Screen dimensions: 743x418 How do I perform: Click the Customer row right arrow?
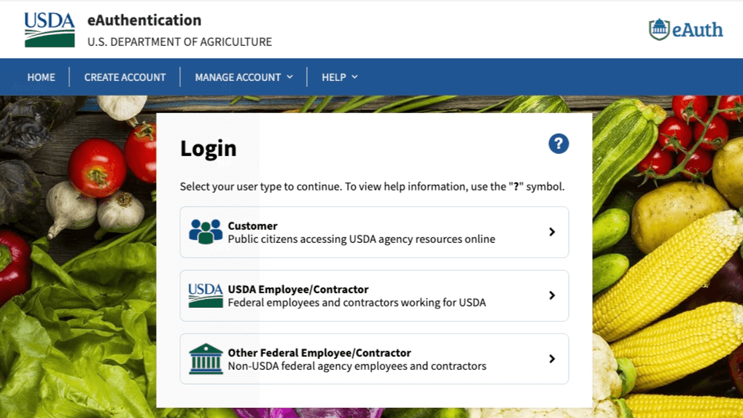point(552,232)
